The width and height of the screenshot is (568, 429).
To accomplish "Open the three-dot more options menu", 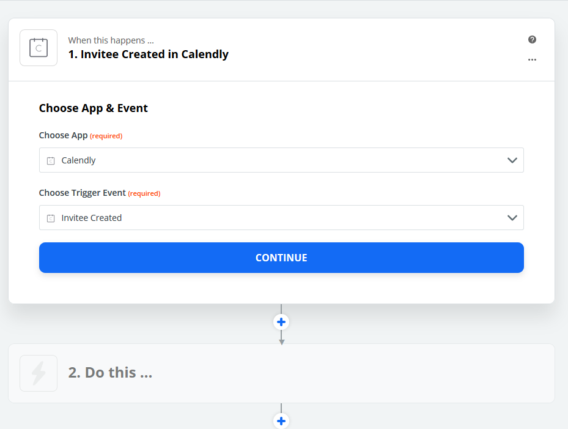I will click(x=532, y=59).
